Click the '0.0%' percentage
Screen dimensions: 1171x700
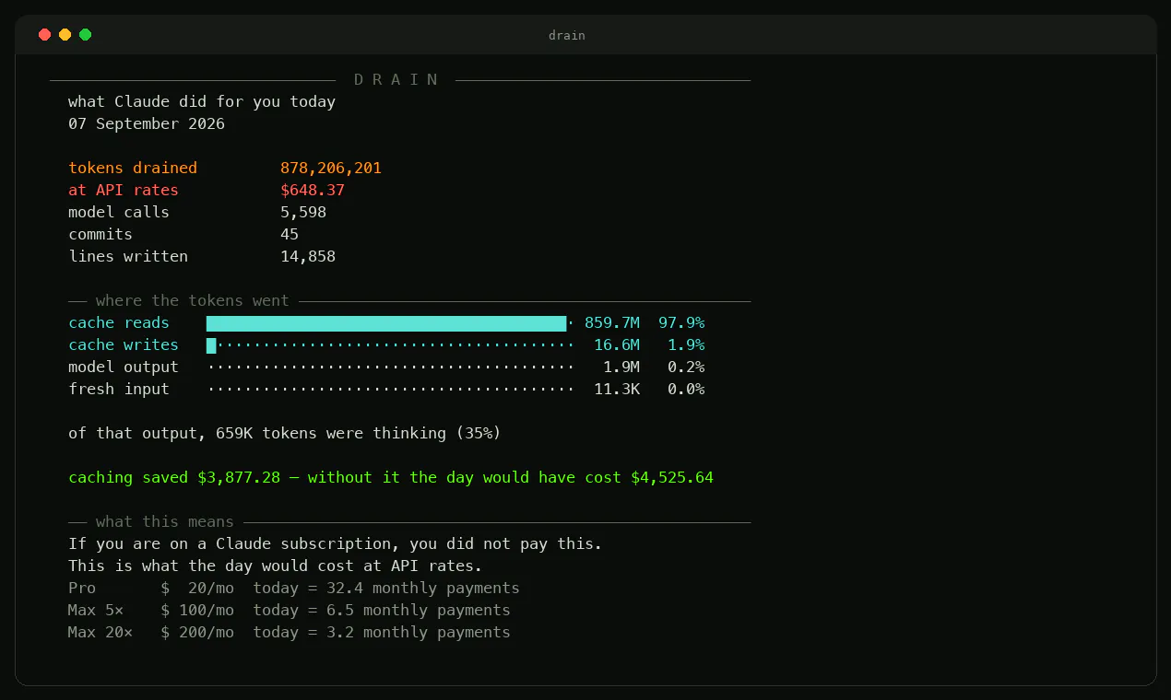[x=686, y=389]
